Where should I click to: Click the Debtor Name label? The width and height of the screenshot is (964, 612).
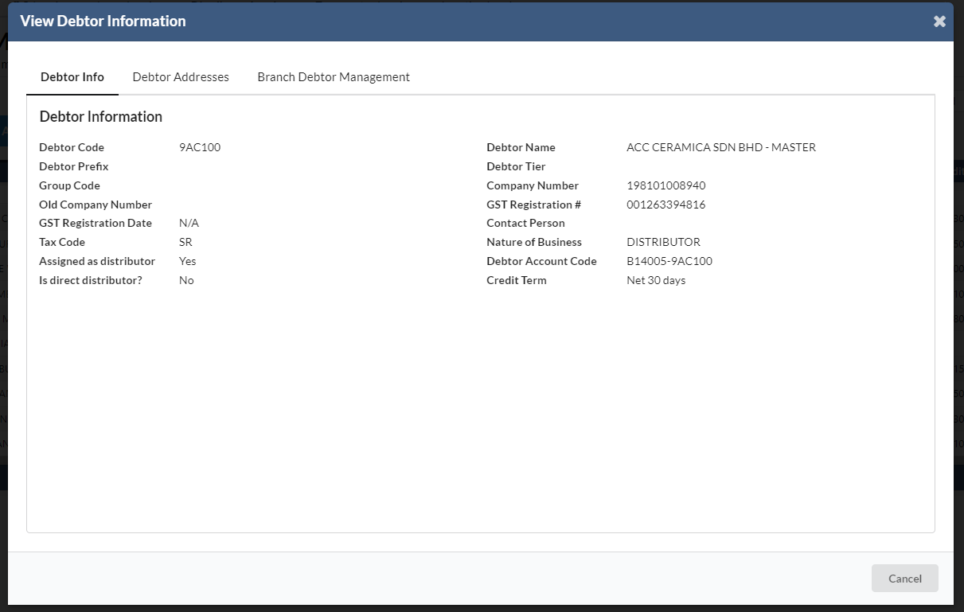[x=521, y=147]
